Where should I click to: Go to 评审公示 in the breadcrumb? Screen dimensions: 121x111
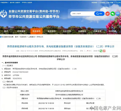click(x=40, y=37)
